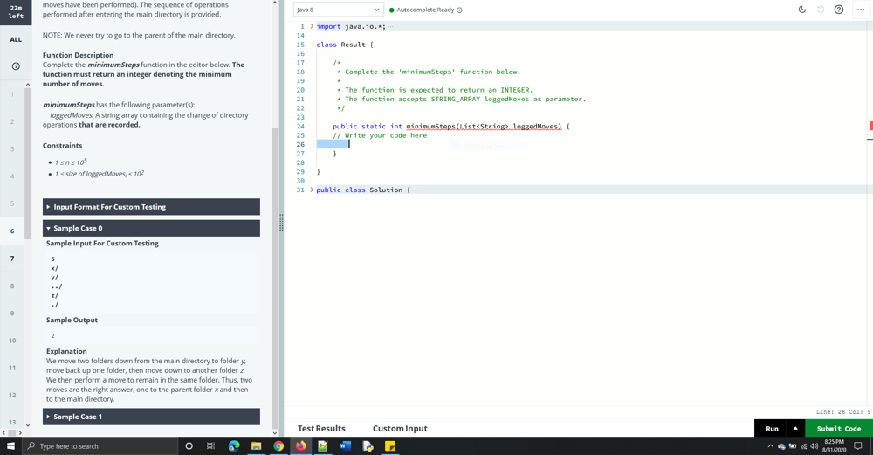
Task: Open the Java 8 language dropdown
Action: pyautogui.click(x=338, y=10)
